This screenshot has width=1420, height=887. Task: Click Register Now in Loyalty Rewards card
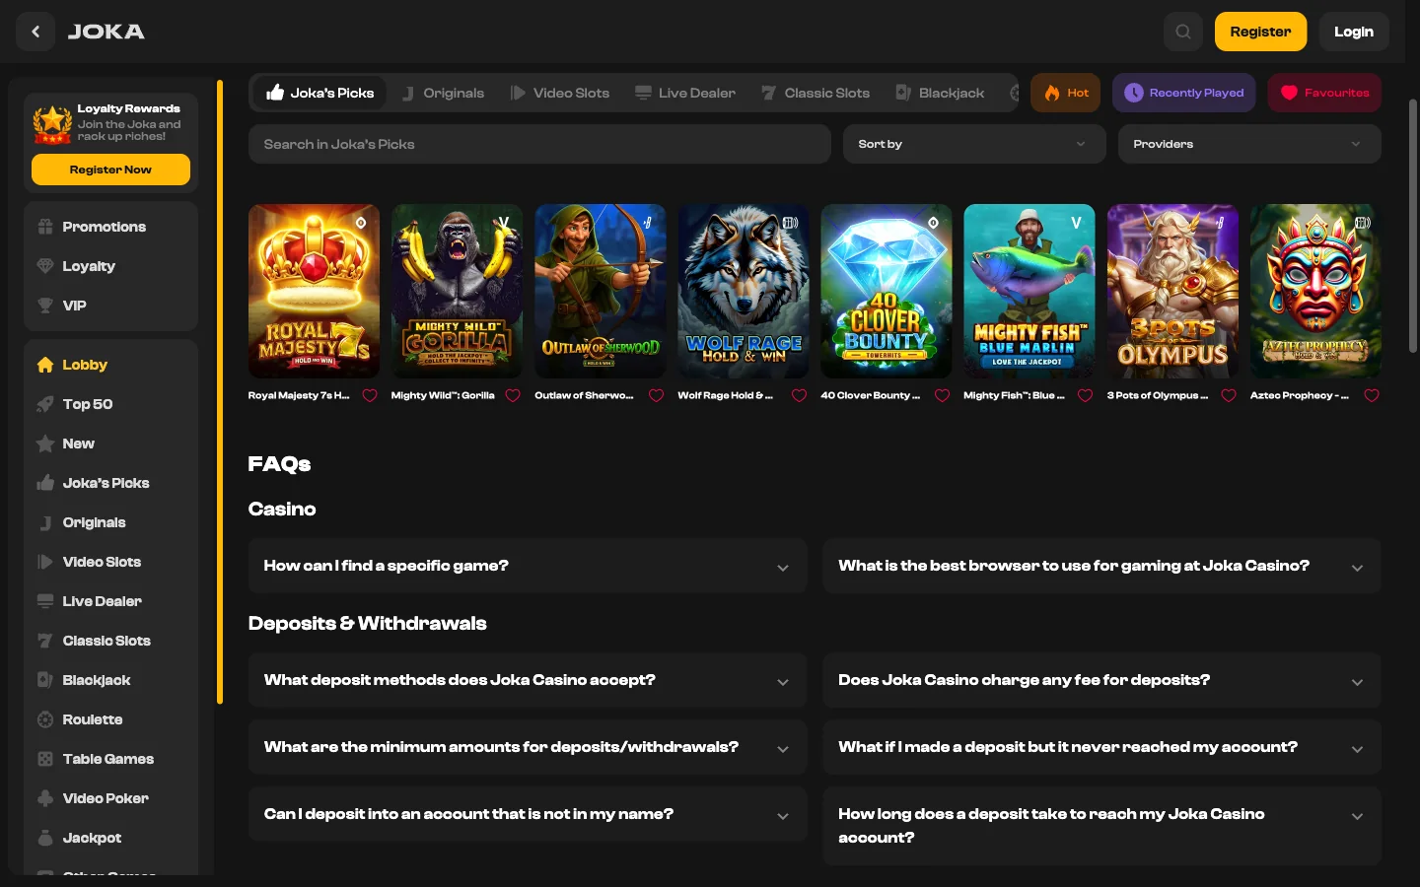(110, 170)
